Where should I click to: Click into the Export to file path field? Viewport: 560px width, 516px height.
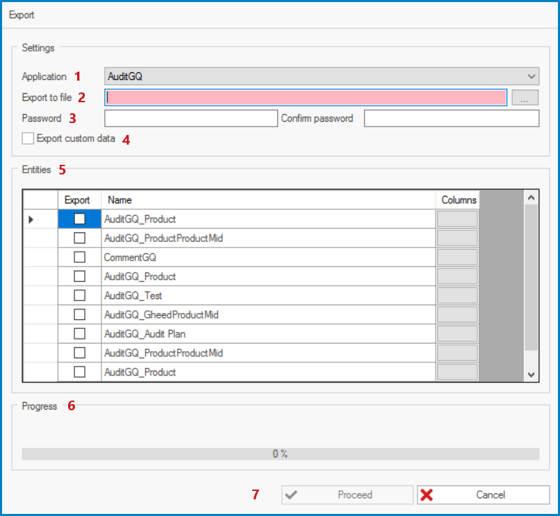306,97
